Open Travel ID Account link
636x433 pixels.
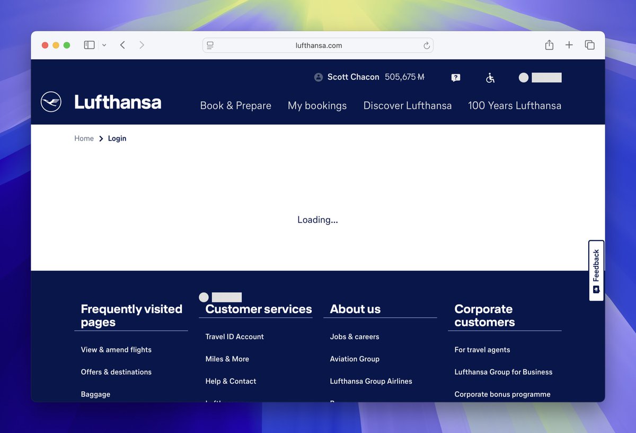[x=234, y=336]
